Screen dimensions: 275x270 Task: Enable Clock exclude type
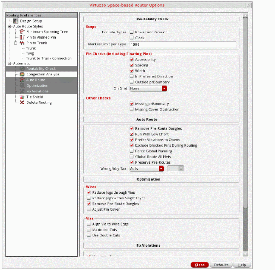tap(132, 38)
